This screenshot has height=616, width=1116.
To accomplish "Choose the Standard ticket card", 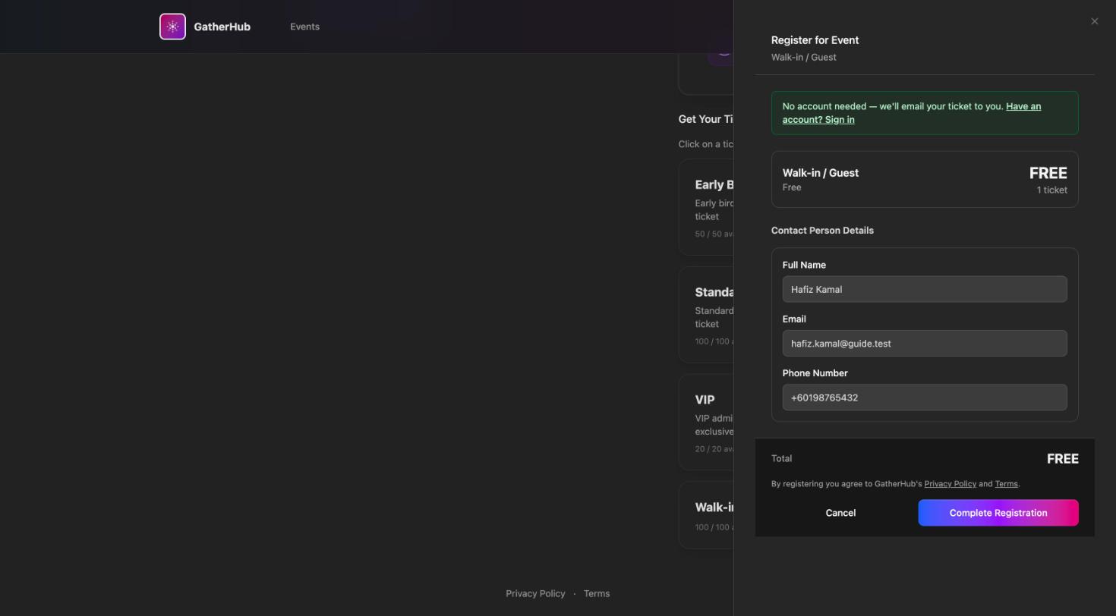I will pyautogui.click(x=706, y=315).
